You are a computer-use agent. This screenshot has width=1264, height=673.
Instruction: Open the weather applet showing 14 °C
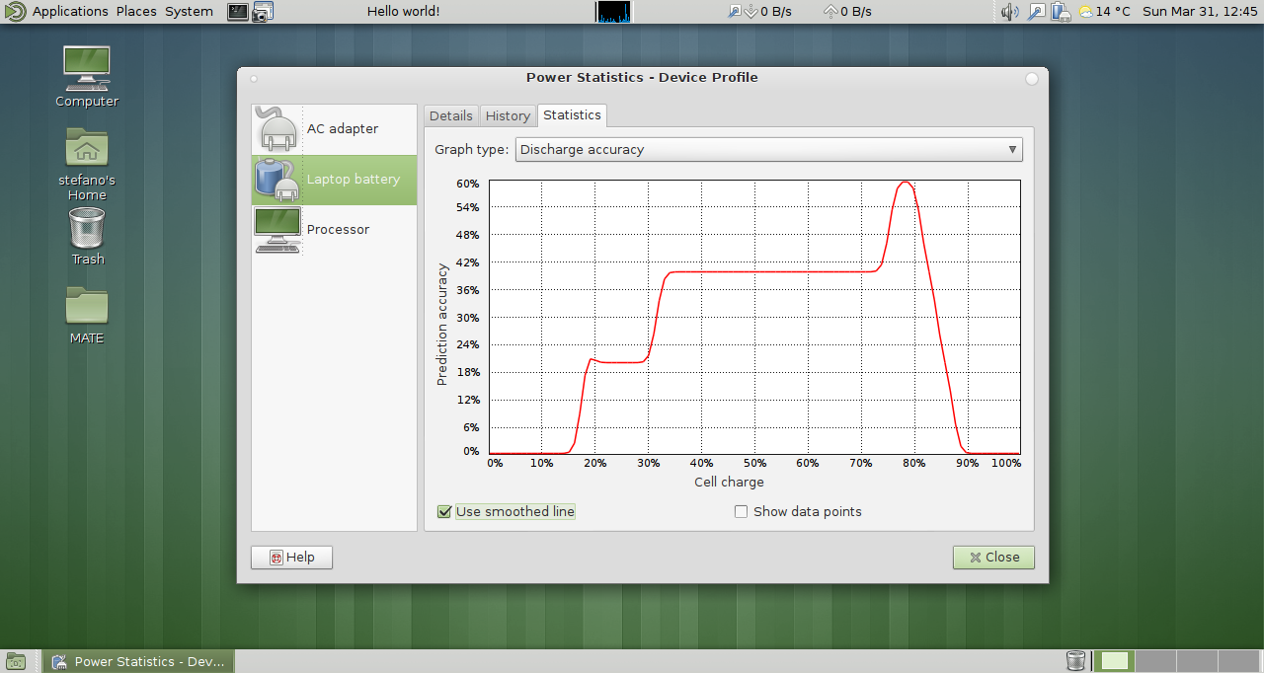click(x=1104, y=12)
